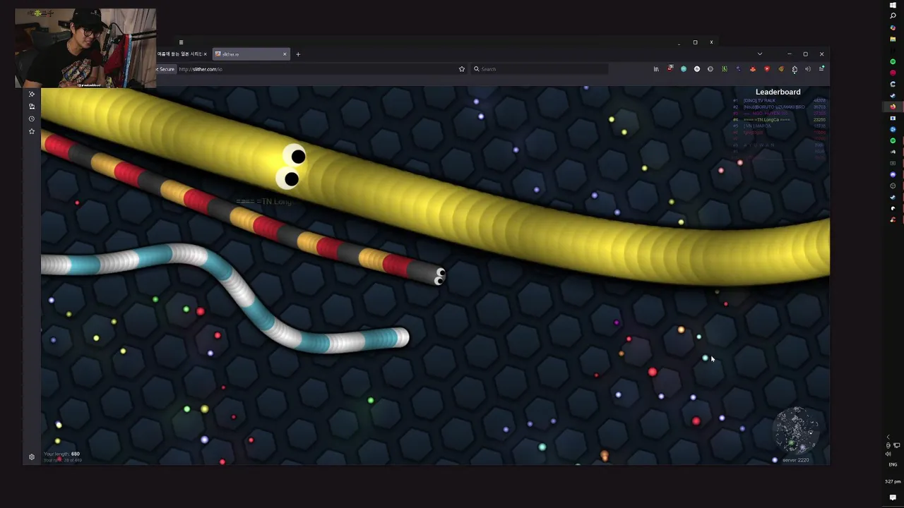Click the Leaderboard heading

tap(778, 92)
